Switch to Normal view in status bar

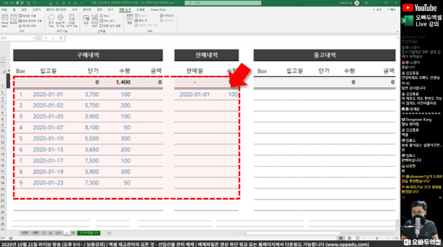[x=341, y=238]
